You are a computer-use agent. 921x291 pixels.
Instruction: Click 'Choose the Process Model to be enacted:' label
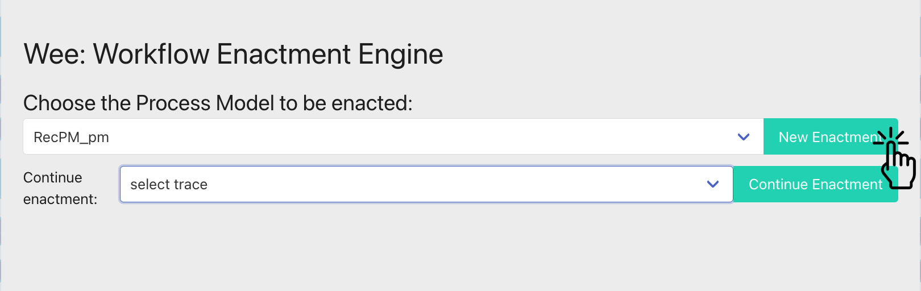point(218,103)
